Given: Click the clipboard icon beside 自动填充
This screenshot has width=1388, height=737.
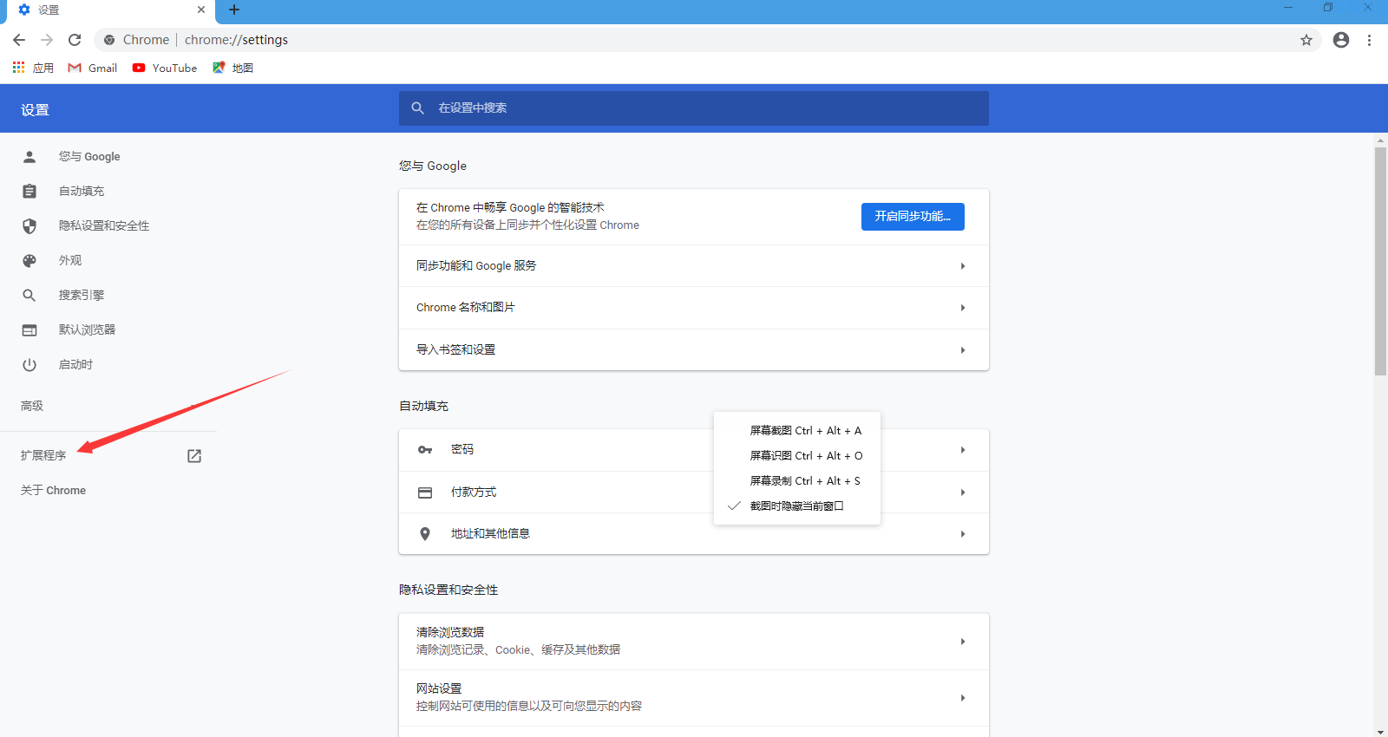Looking at the screenshot, I should (x=29, y=192).
